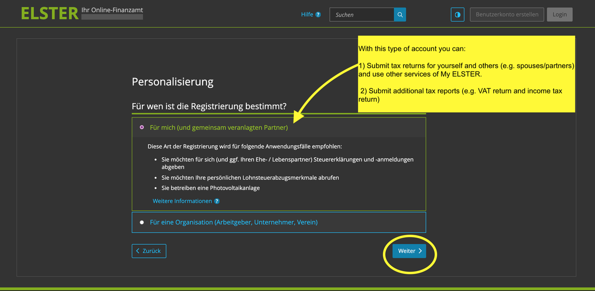Click the ELSTER logo
Screen dimensions: 595x291
coord(50,13)
